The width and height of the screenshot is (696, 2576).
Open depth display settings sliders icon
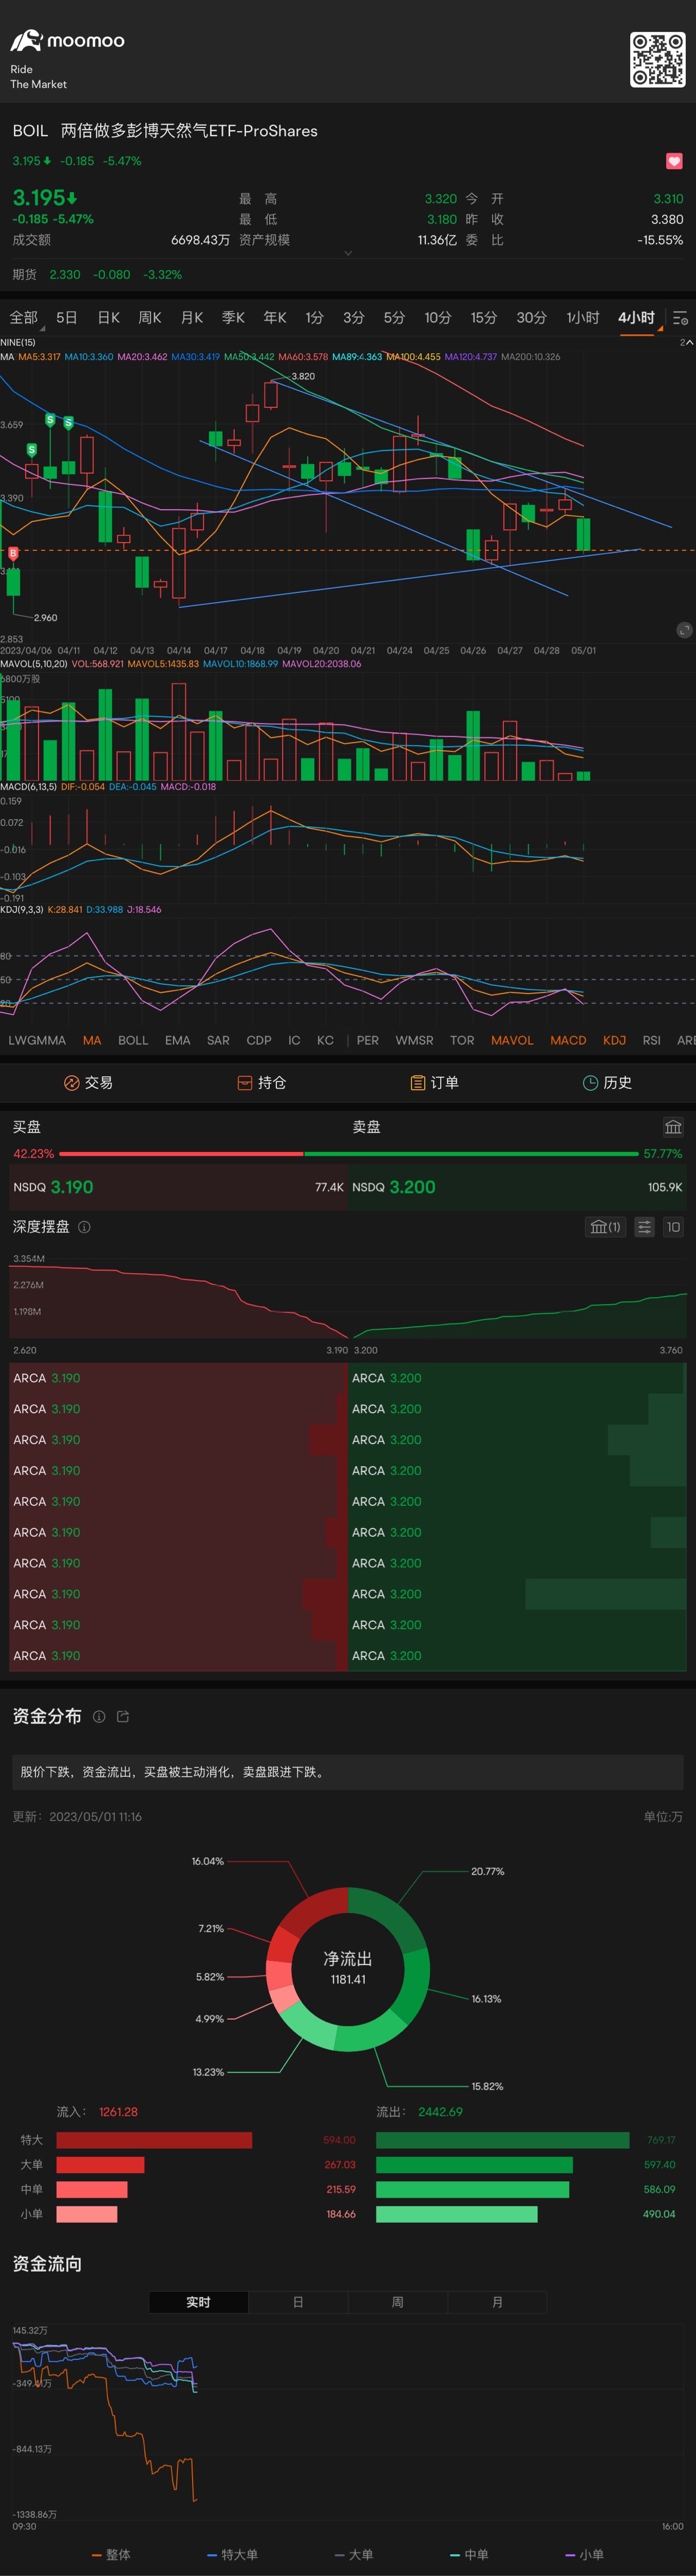click(645, 1227)
